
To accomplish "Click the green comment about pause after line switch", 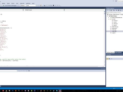I will [x=13, y=59].
